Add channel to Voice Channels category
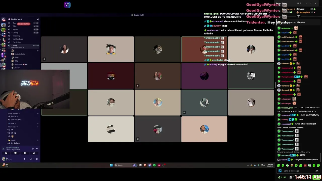322x181 pixels. 38,113
